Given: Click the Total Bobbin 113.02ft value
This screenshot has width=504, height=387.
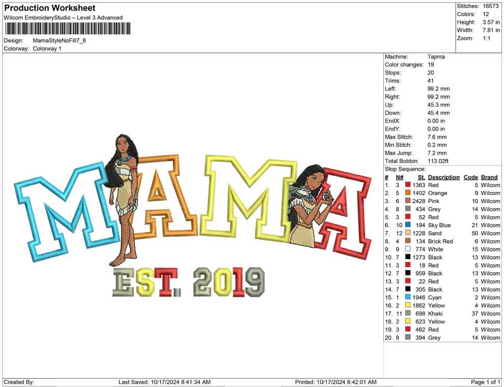Looking at the screenshot, I should [x=439, y=161].
